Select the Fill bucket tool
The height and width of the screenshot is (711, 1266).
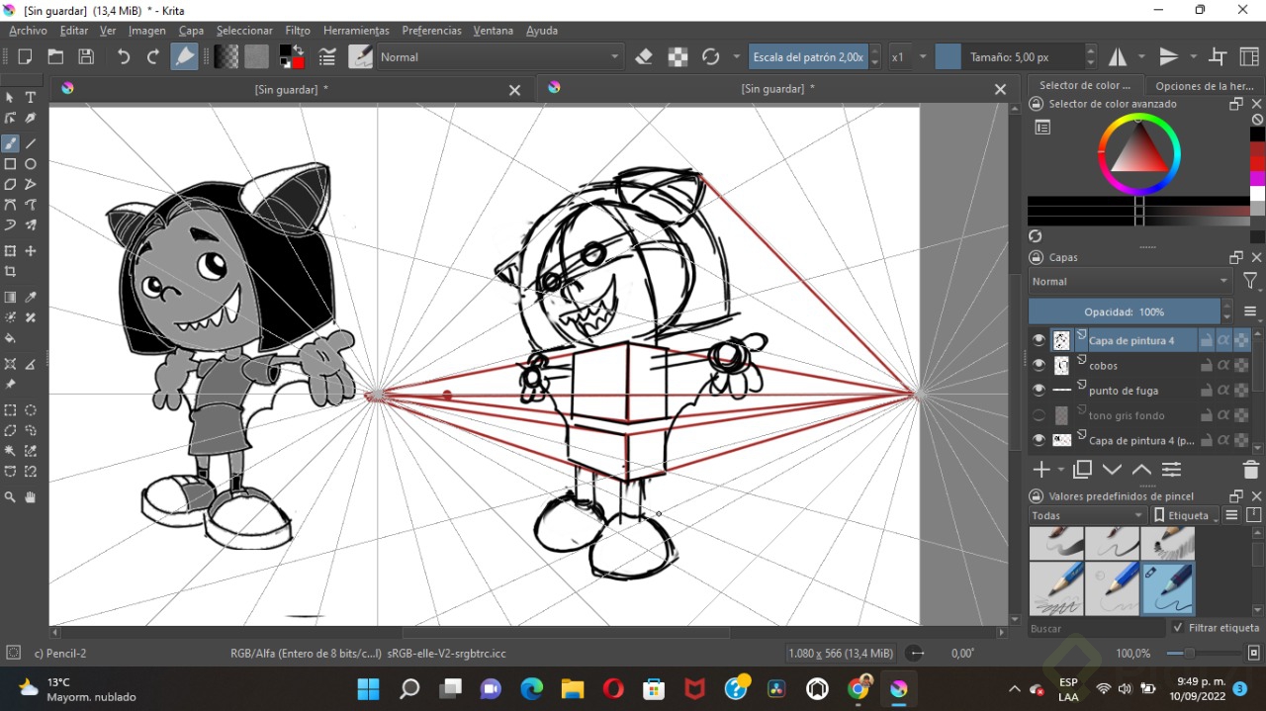click(x=10, y=339)
